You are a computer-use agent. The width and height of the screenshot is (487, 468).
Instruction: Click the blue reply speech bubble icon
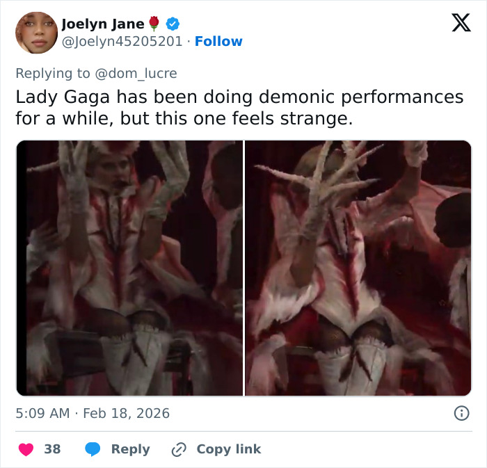pos(93,449)
